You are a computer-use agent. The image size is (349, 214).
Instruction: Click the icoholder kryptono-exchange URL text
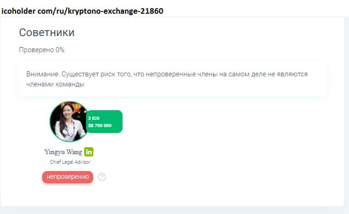82,11
